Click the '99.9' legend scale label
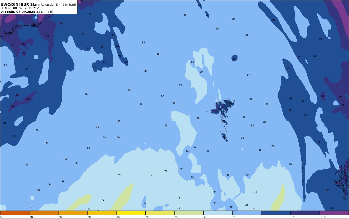Image resolution: width=349 pixels, height=219 pixels. tap(323, 217)
